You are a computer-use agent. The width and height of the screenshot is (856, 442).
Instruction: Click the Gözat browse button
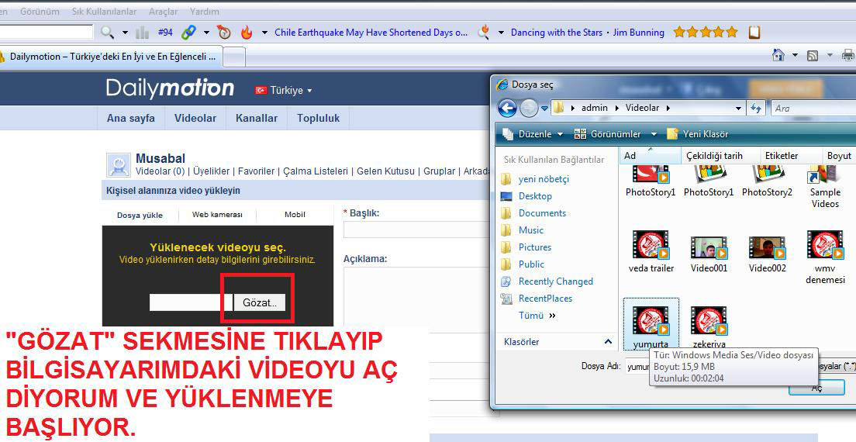tap(259, 302)
